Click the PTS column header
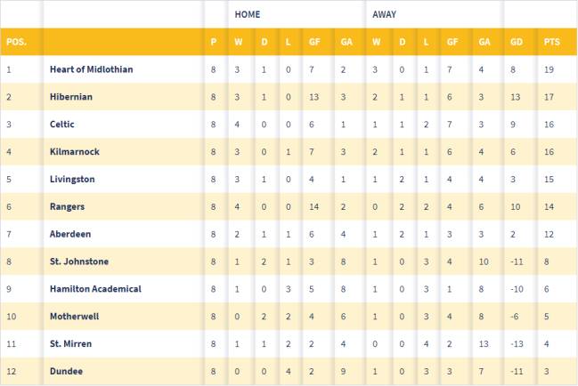Image resolution: width=578 pixels, height=386 pixels. 552,42
